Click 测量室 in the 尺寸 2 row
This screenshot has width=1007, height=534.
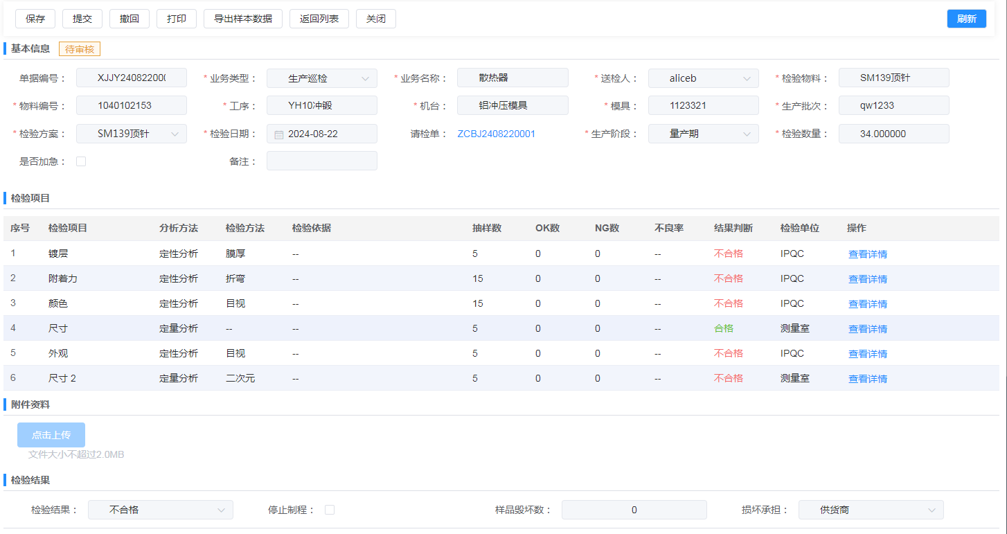pos(795,378)
